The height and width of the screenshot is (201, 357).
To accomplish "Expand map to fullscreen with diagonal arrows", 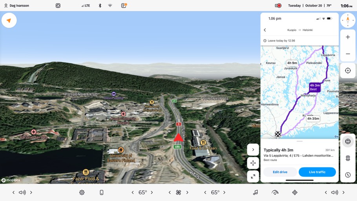I will tap(253, 177).
